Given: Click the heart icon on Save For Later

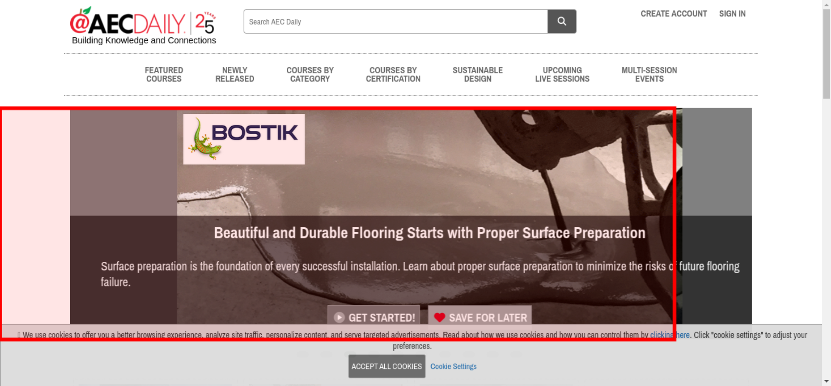Looking at the screenshot, I should click(440, 317).
